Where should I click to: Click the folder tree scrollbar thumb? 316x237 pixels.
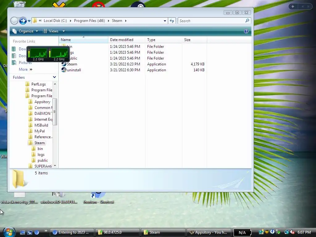[55, 112]
